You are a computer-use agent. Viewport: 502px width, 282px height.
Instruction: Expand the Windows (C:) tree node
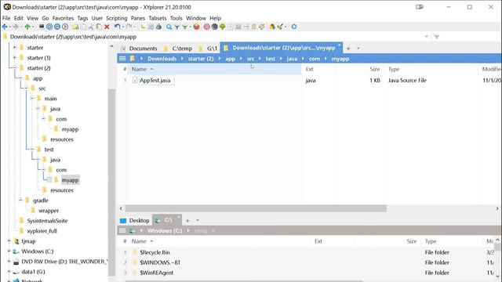tap(9, 251)
